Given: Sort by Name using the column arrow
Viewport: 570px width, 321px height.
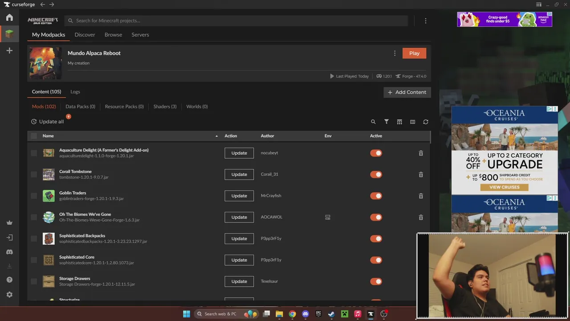Looking at the screenshot, I should [x=217, y=136].
